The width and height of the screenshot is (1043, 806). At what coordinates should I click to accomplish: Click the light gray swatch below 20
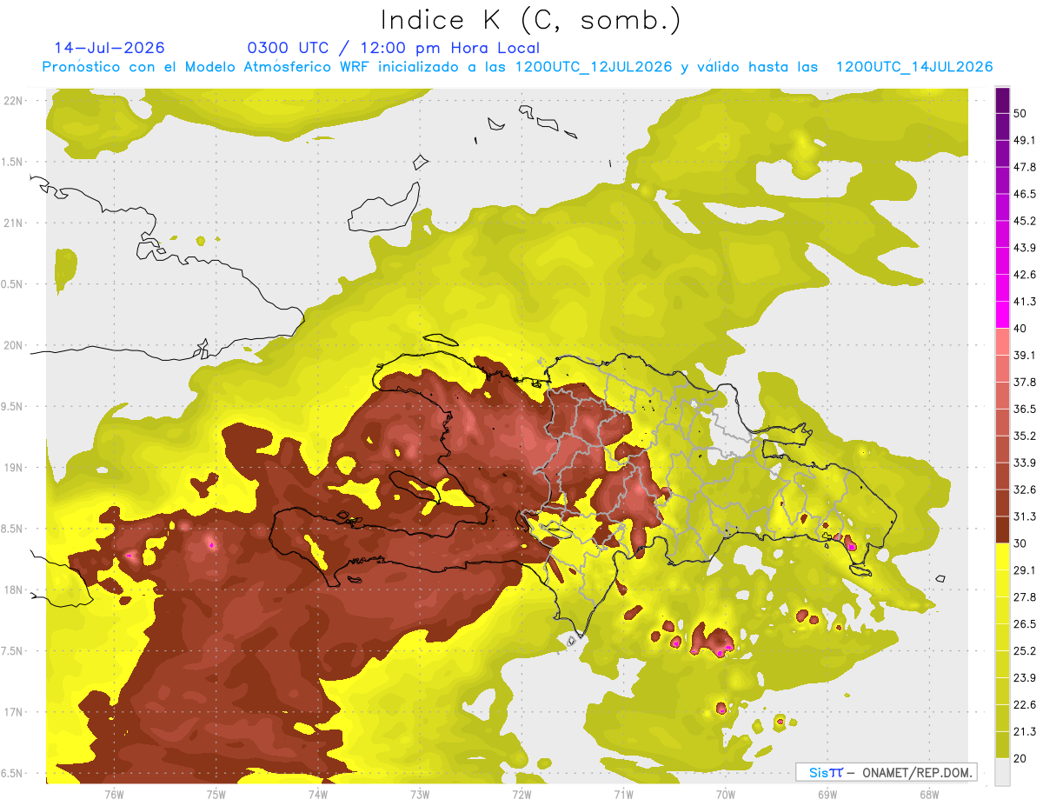[x=1003, y=772]
